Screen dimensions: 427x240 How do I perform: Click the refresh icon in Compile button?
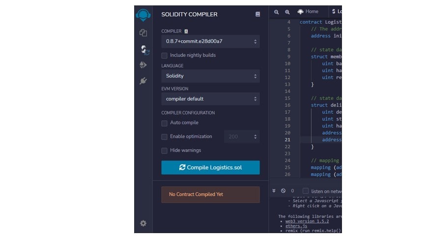pos(182,167)
